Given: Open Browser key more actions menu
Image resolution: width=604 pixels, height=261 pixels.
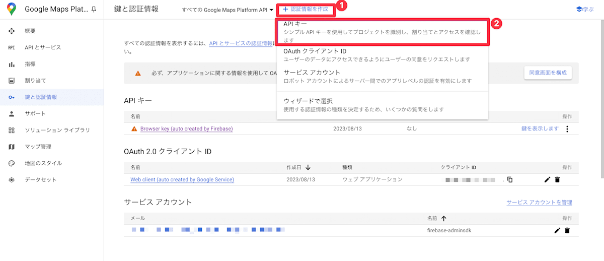Looking at the screenshot, I should point(567,128).
